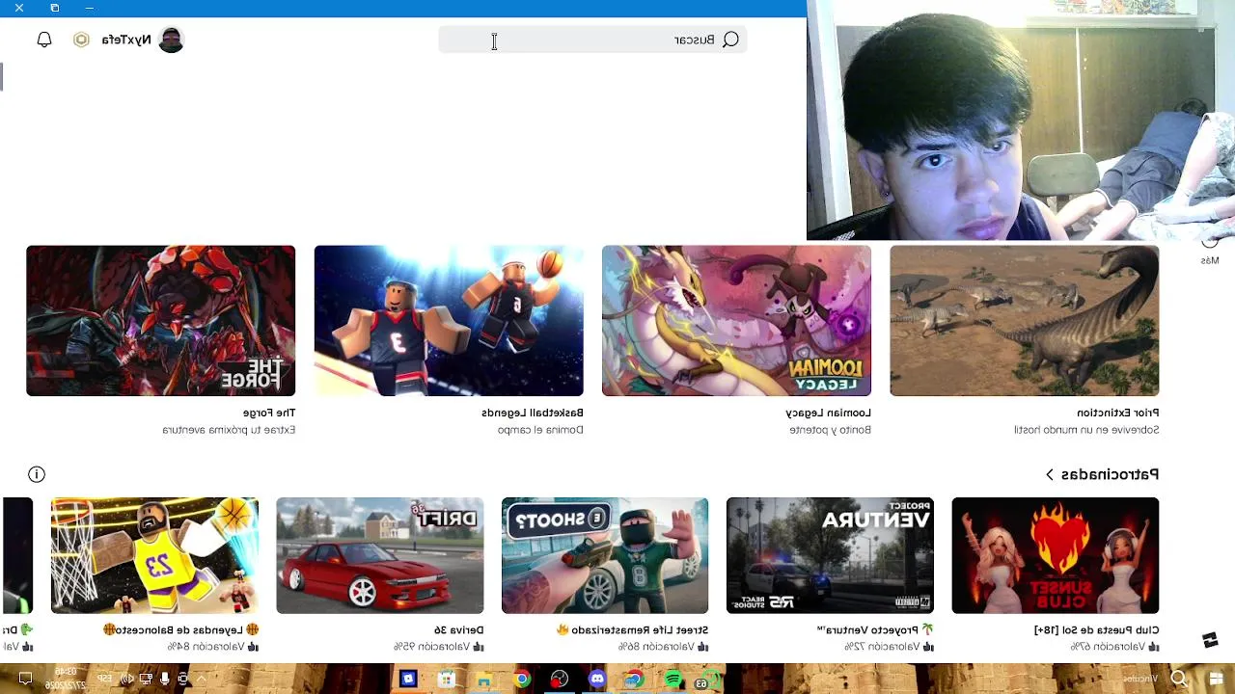Viewport: 1235px width, 694px height.
Task: Click the Valoración 95% rating
Action: tap(438, 647)
